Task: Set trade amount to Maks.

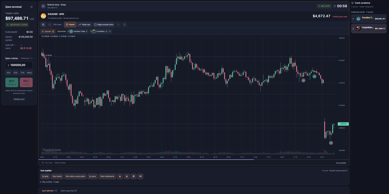Action: tap(29, 73)
